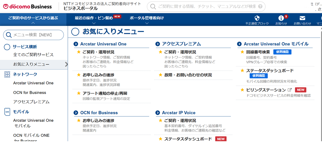Viewport: 322px width, 148px height.
Task: Click the help icon in search box
Action: 260,6
